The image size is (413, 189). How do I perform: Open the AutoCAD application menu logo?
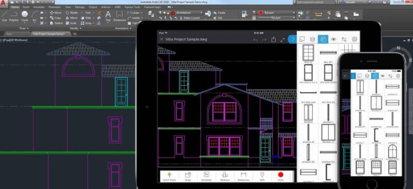point(4,3)
